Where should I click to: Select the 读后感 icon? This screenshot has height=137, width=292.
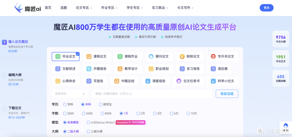click(x=213, y=69)
